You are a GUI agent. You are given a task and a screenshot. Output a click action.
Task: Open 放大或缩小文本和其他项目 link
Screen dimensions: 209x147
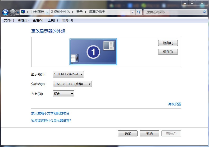point(50,113)
